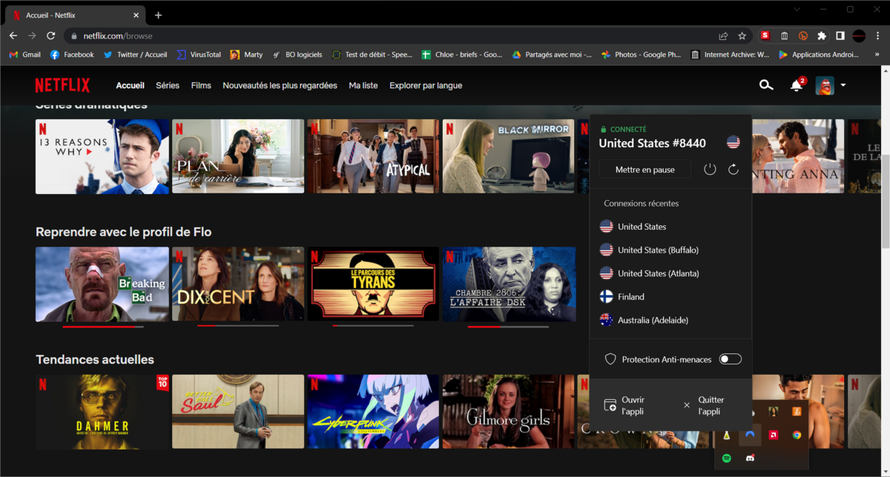Expand the profile menu caret
890x477 pixels.
843,86
